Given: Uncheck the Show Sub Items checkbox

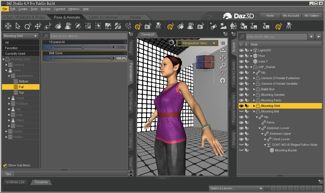Looking at the screenshot, I should point(5,165).
